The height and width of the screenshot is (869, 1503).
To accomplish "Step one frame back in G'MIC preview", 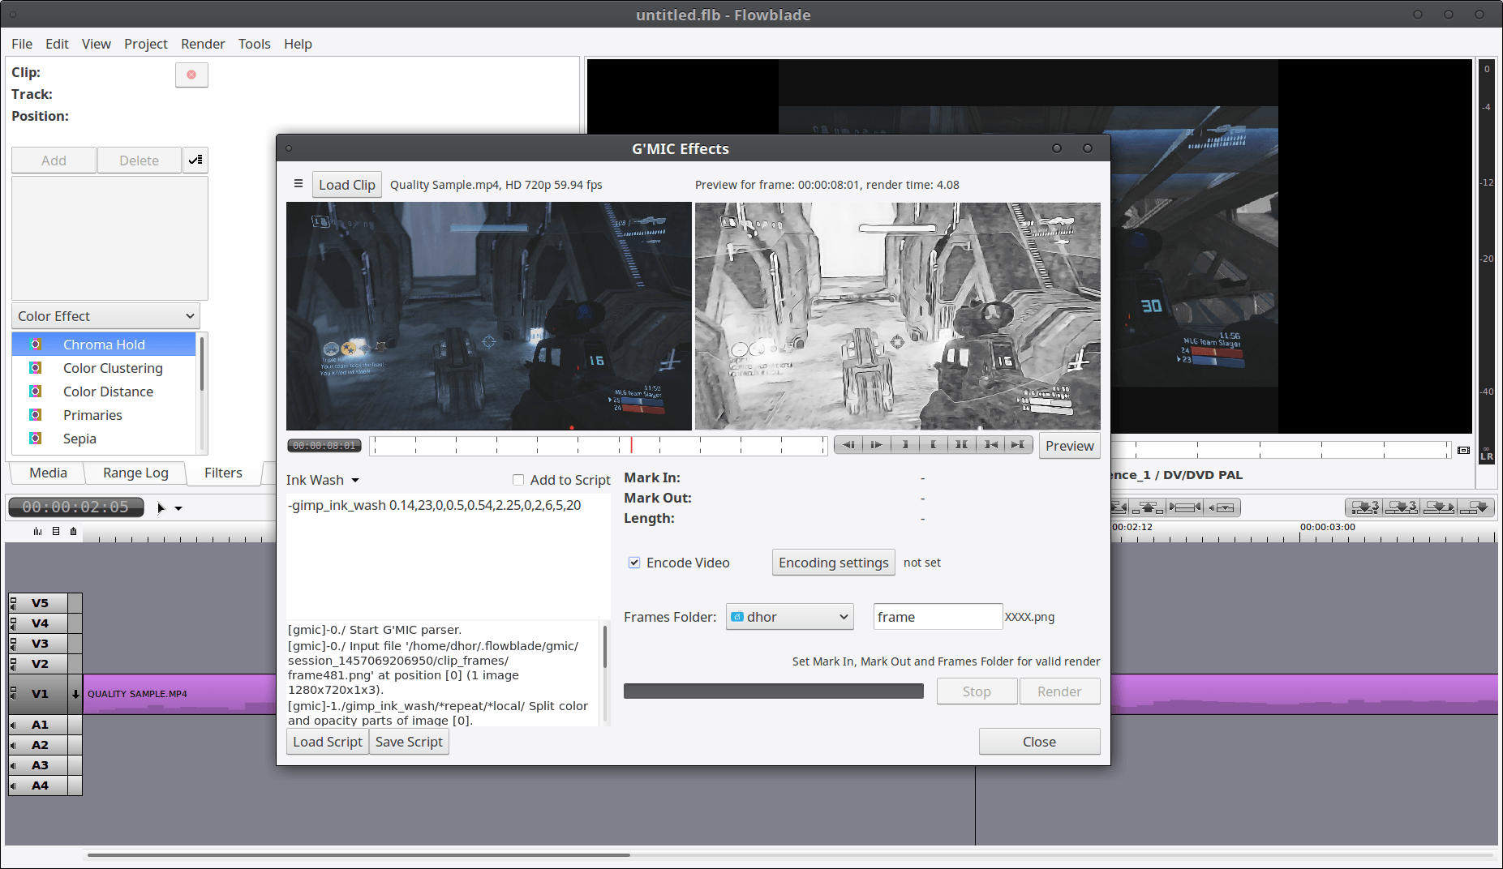I will [848, 444].
